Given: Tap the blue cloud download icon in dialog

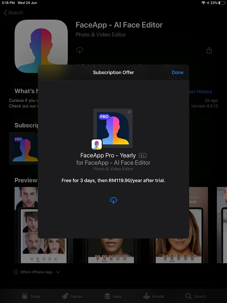Looking at the screenshot, I should tap(113, 200).
